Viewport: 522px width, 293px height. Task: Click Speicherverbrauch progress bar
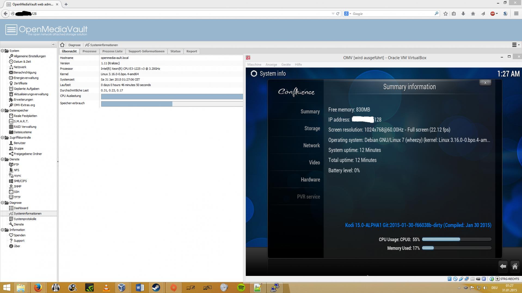click(x=172, y=104)
